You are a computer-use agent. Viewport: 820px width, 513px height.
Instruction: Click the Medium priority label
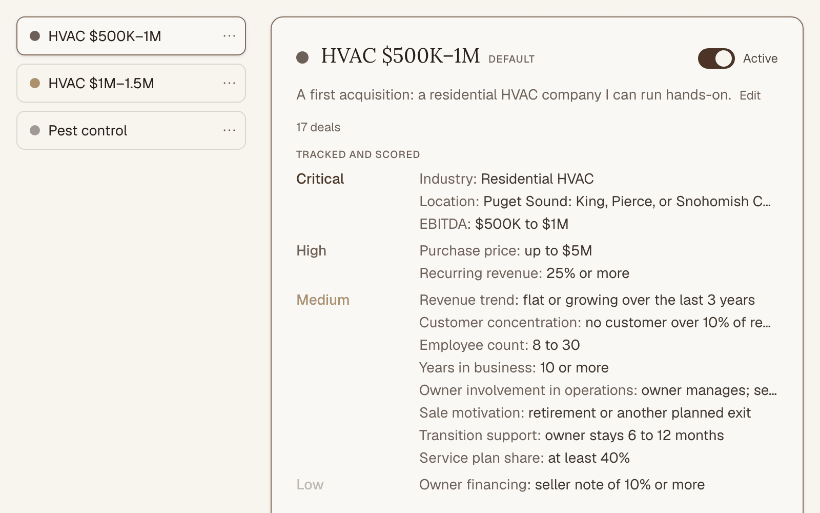click(323, 300)
